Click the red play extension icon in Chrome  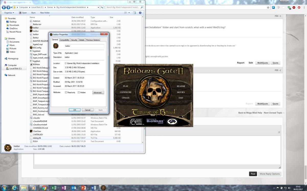pyautogui.click(x=294, y=8)
